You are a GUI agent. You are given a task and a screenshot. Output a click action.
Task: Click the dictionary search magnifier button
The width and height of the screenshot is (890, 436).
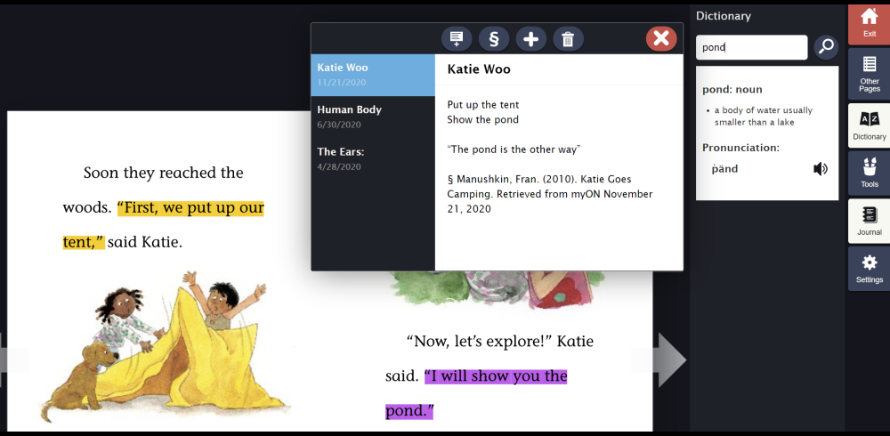(x=826, y=47)
